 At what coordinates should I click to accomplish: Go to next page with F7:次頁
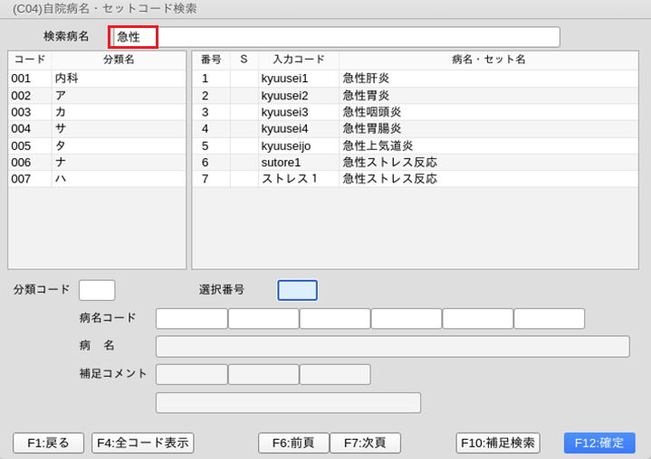pyautogui.click(x=365, y=443)
